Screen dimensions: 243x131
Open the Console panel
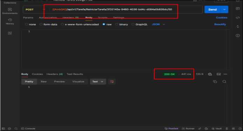pos(28,129)
